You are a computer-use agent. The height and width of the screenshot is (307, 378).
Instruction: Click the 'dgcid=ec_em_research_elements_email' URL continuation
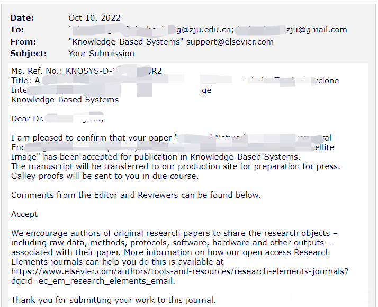[x=93, y=281]
